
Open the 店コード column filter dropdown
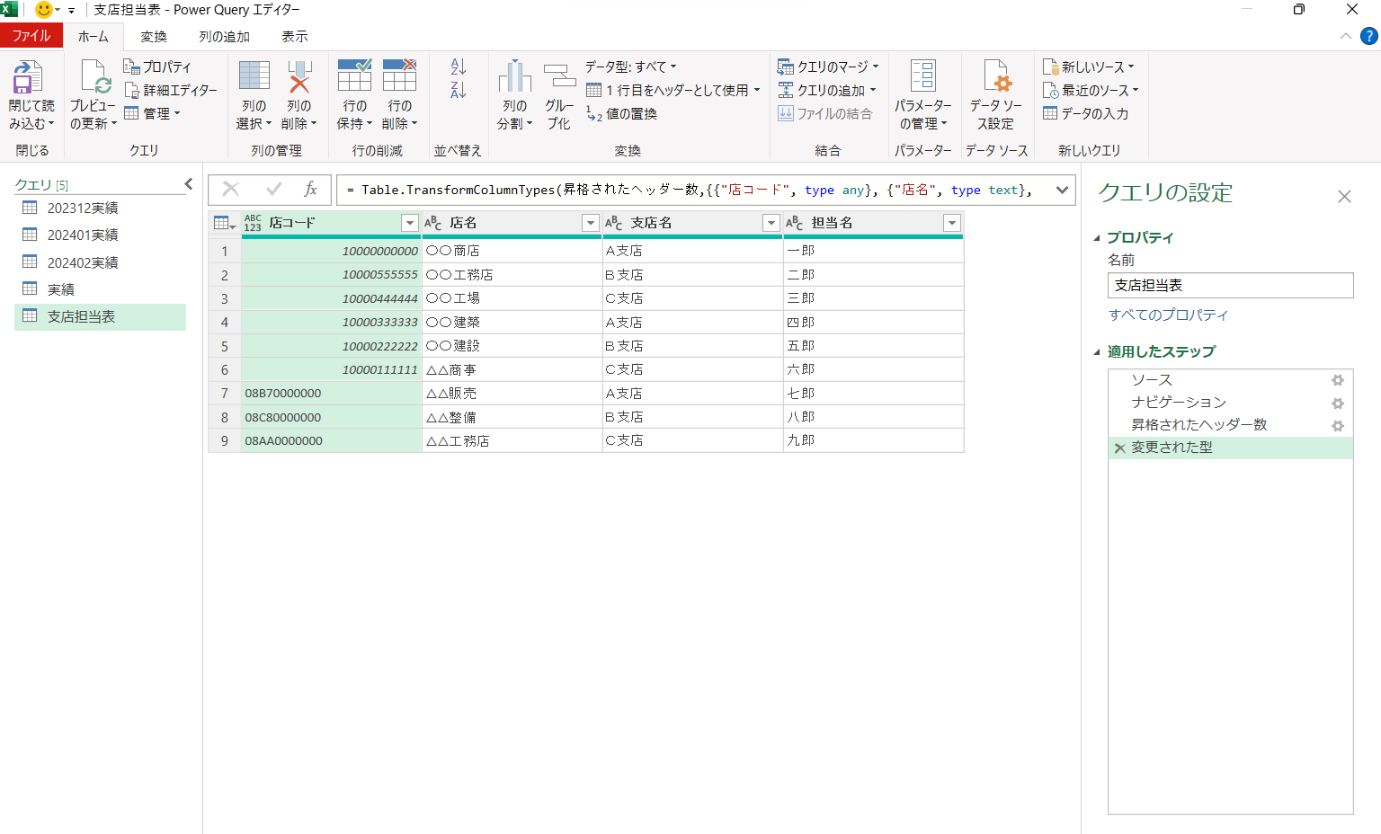[410, 223]
